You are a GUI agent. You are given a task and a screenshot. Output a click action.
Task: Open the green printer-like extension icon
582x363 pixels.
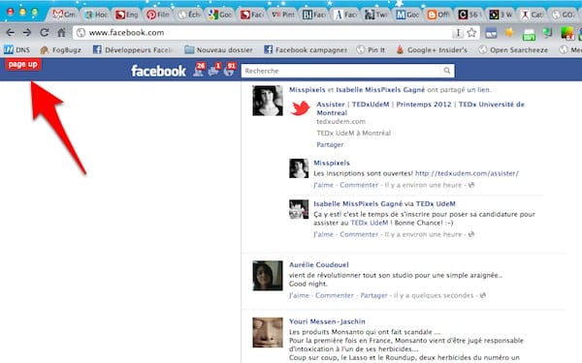529,35
